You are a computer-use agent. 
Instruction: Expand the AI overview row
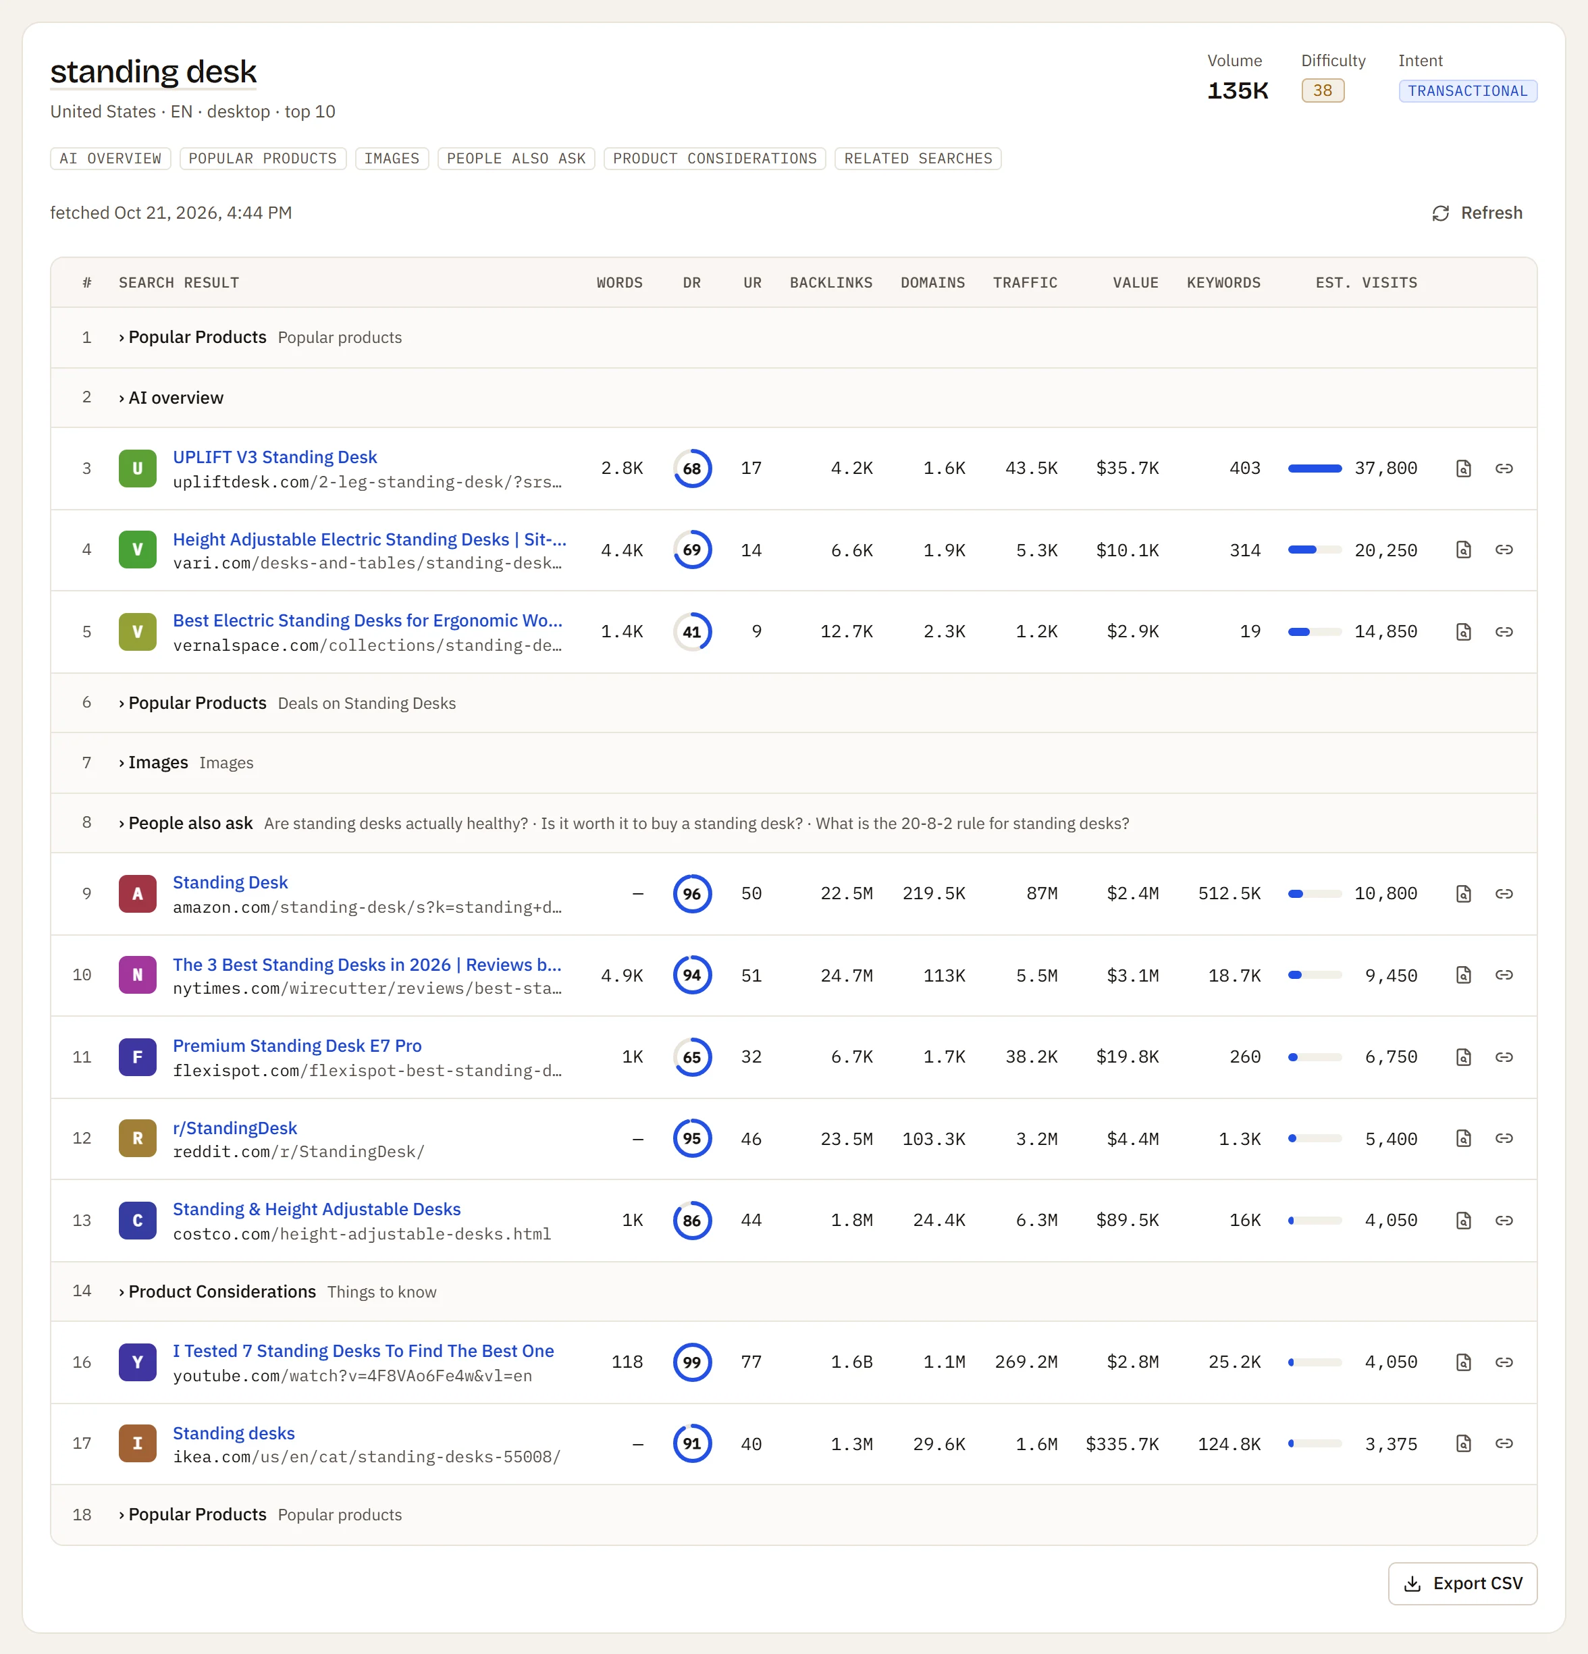[793, 398]
